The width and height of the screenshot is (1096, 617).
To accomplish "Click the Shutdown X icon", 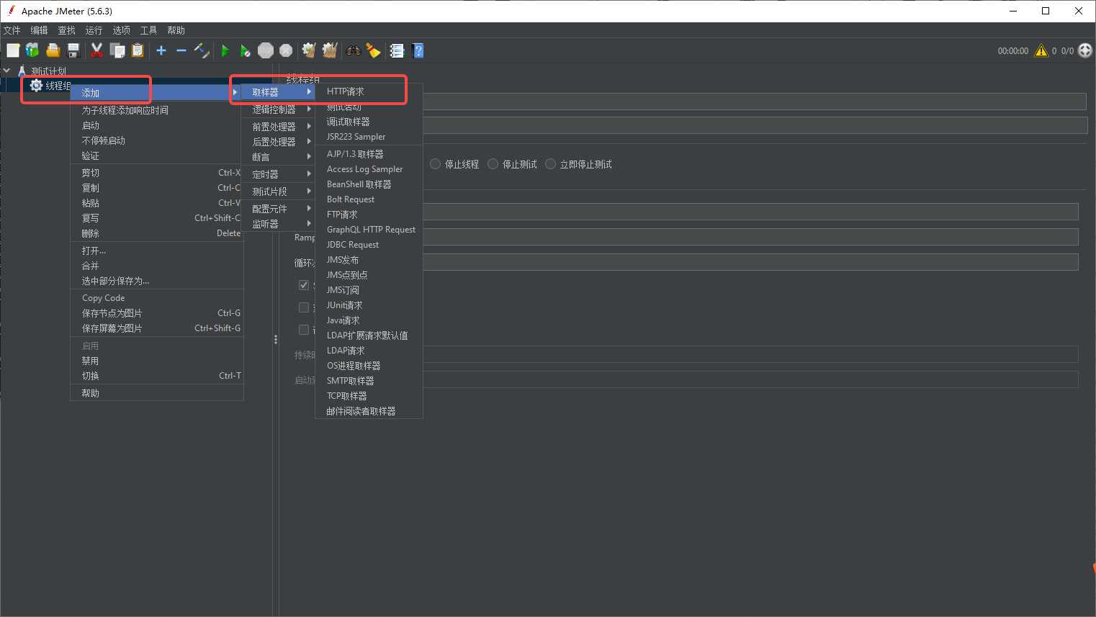I will (x=286, y=50).
